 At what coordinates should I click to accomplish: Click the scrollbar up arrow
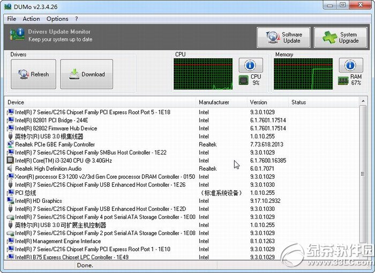pyautogui.click(x=363, y=101)
